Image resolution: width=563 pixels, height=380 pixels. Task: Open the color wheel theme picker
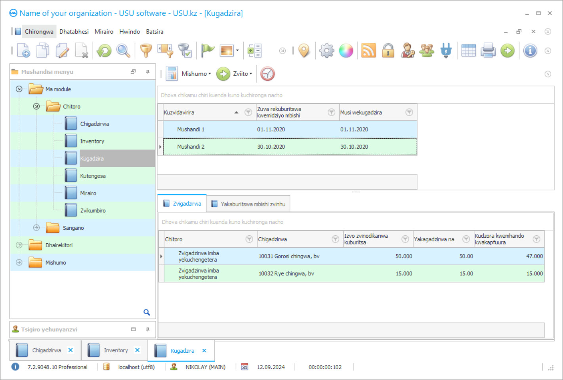click(x=346, y=51)
